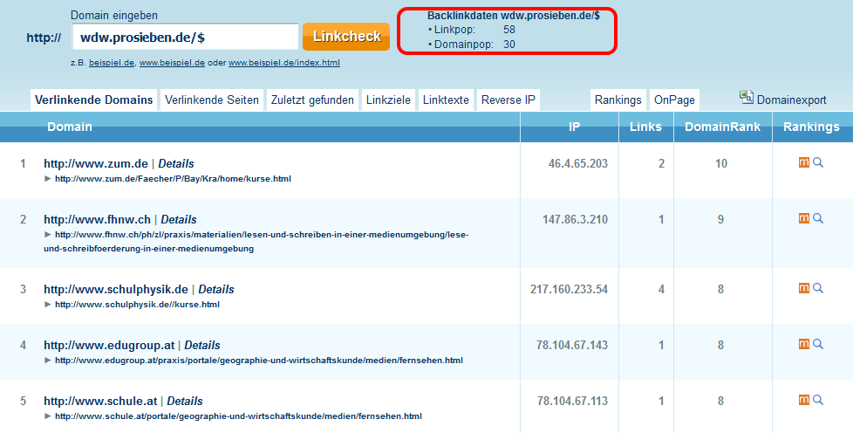
Task: Click the orange 'm' icon for edugroup.at
Action: pos(803,344)
